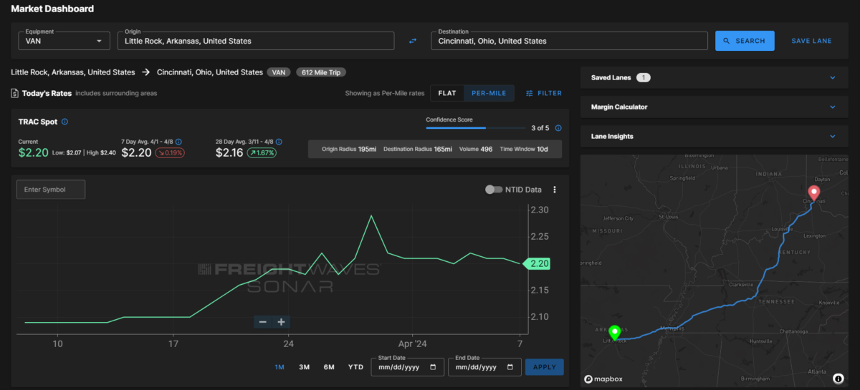Click the info icon next to TRAC Spot

tap(64, 122)
